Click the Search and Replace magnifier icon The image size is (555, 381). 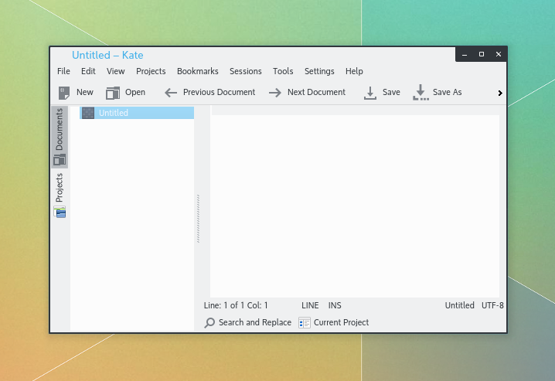coord(209,322)
